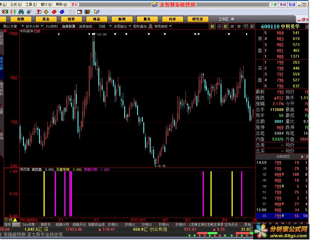Select the 模板 tab at bottom
The height and width of the screenshot is (240, 310).
click(16, 224)
